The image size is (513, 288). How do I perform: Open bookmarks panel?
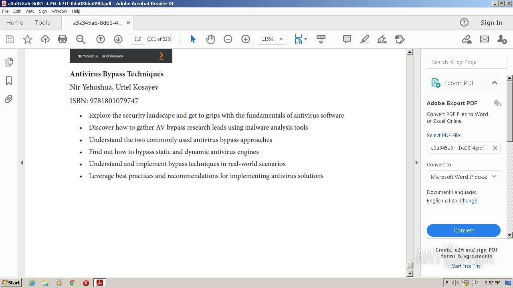(9, 81)
